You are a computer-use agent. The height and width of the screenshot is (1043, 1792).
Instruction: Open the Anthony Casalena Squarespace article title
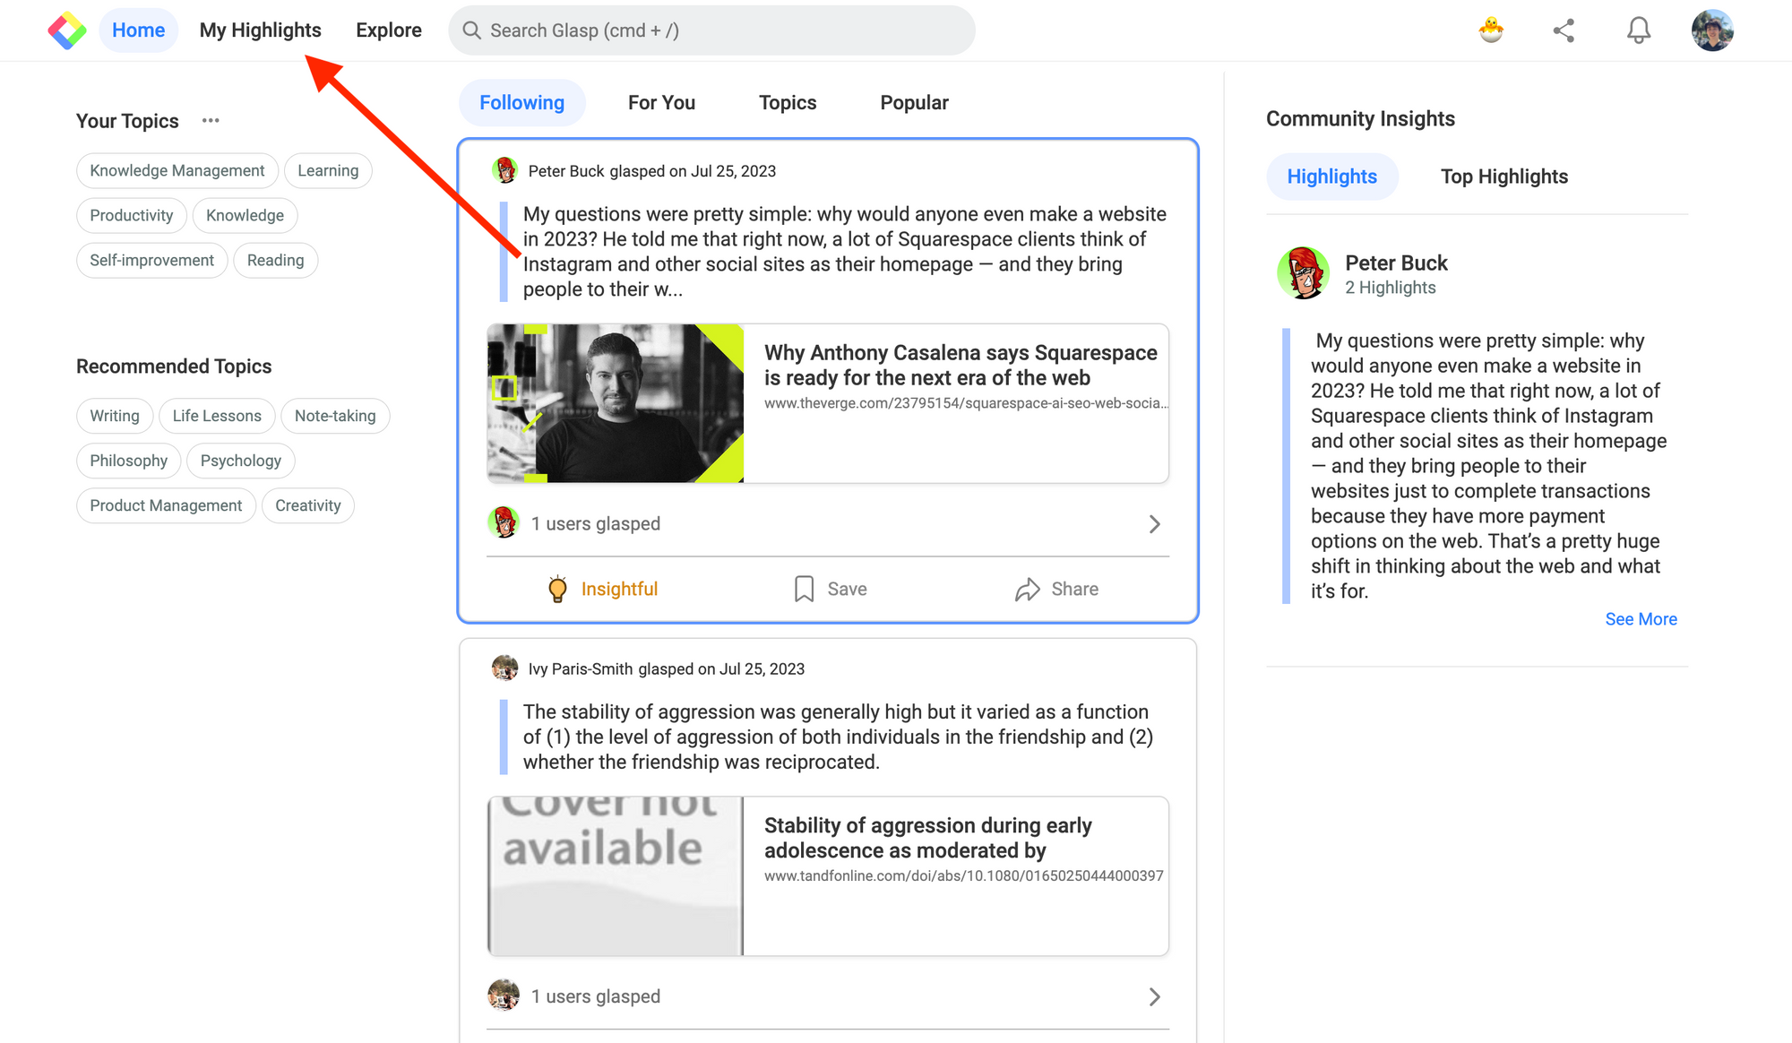[961, 366]
